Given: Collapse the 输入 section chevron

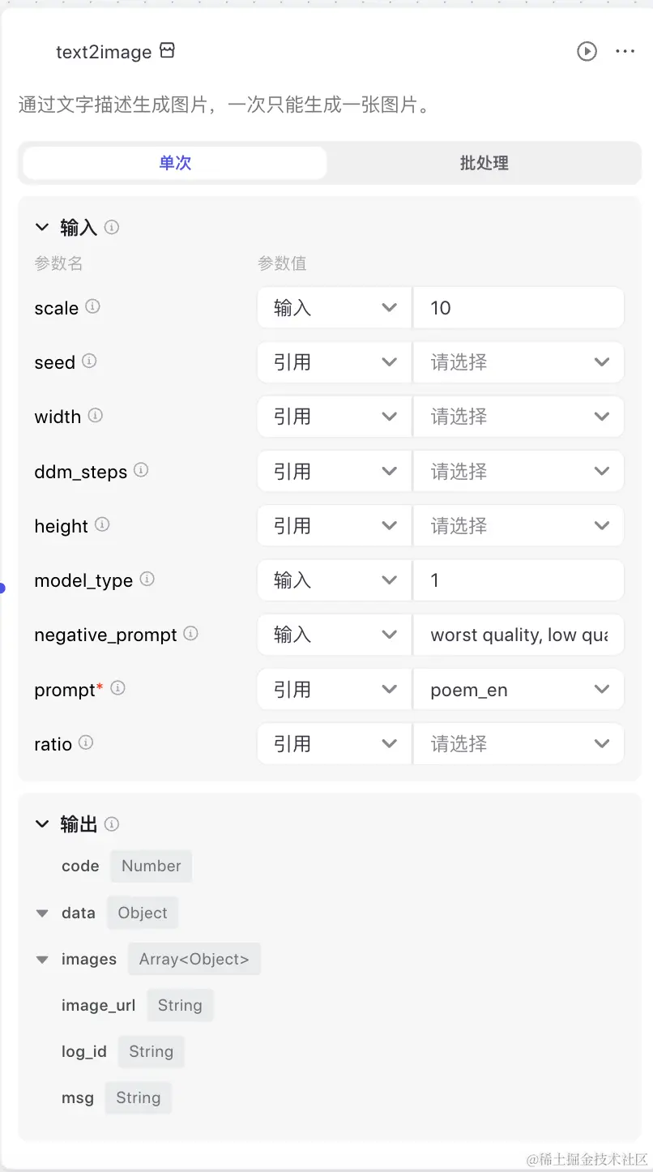Looking at the screenshot, I should tap(42, 228).
